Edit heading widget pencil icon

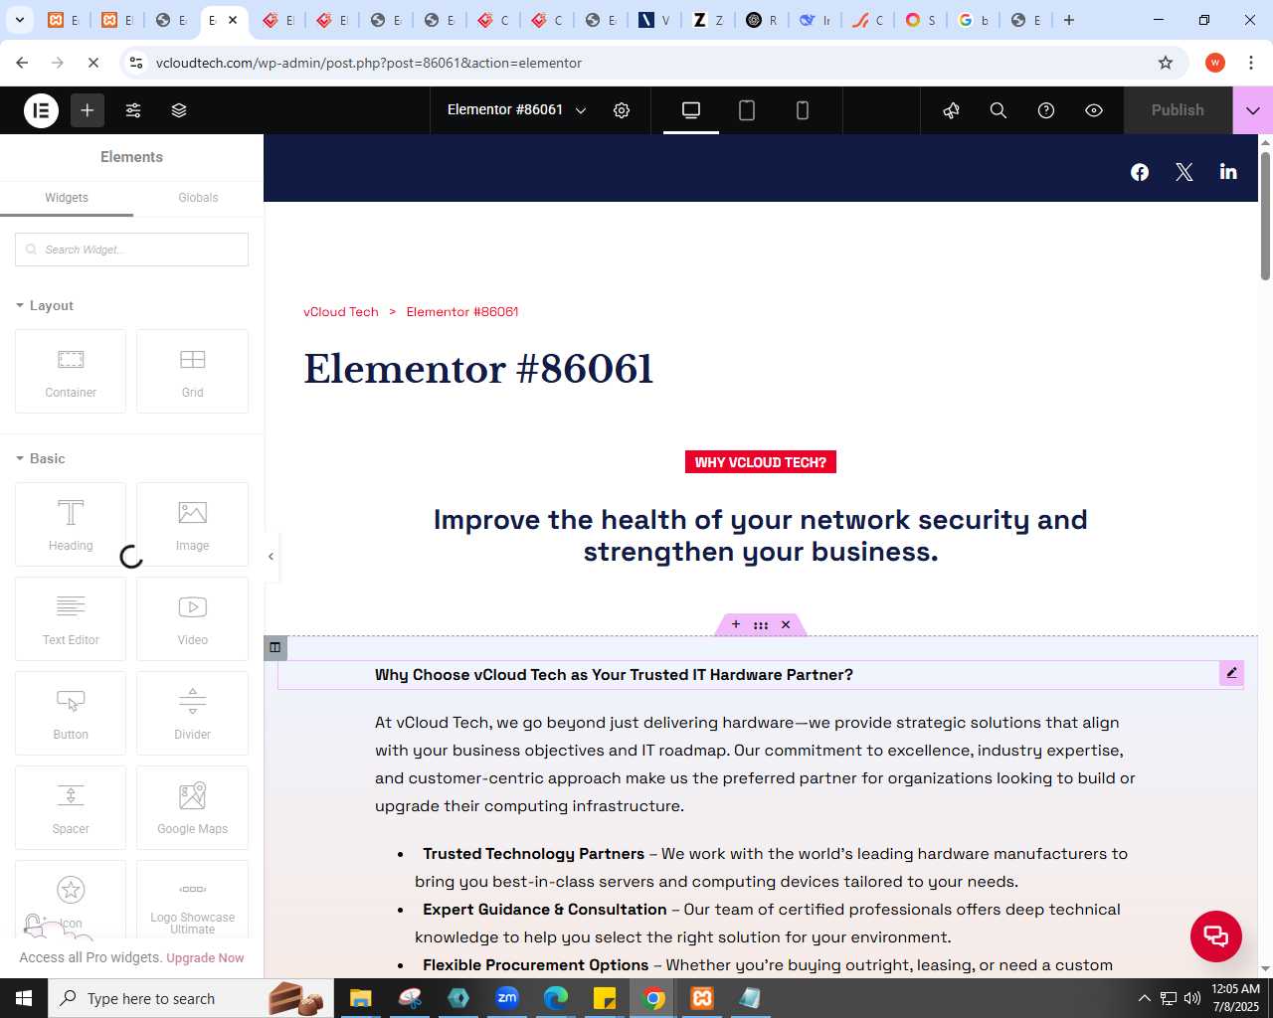point(1231,673)
